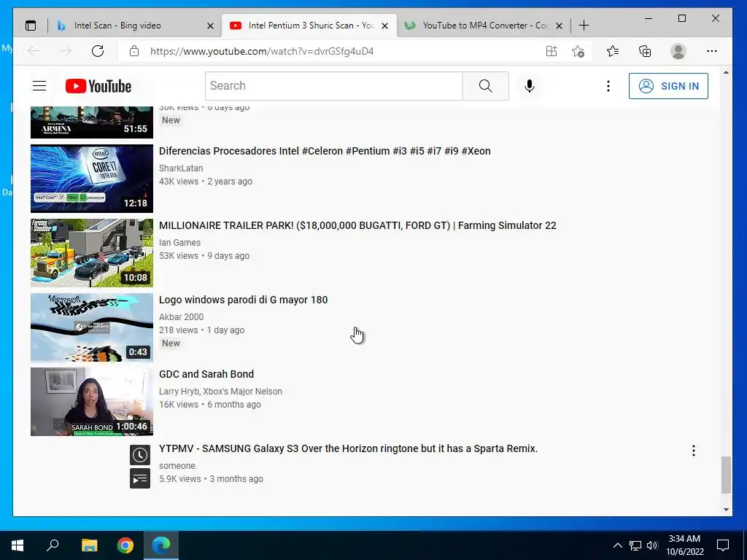This screenshot has height=560, width=747.
Task: Open network status tray icon
Action: click(635, 545)
